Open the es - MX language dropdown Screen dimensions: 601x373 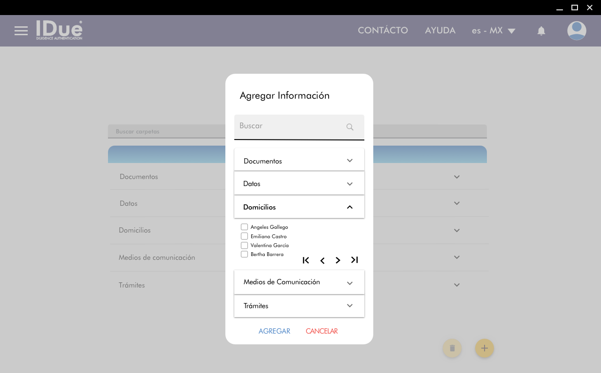coord(493,31)
